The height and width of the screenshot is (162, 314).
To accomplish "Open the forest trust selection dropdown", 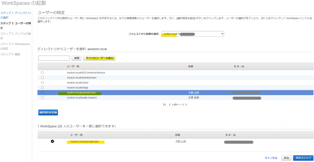I will [193, 34].
